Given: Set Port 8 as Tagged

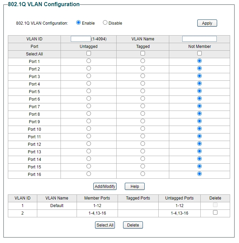Looking at the screenshot, I should (143, 114).
